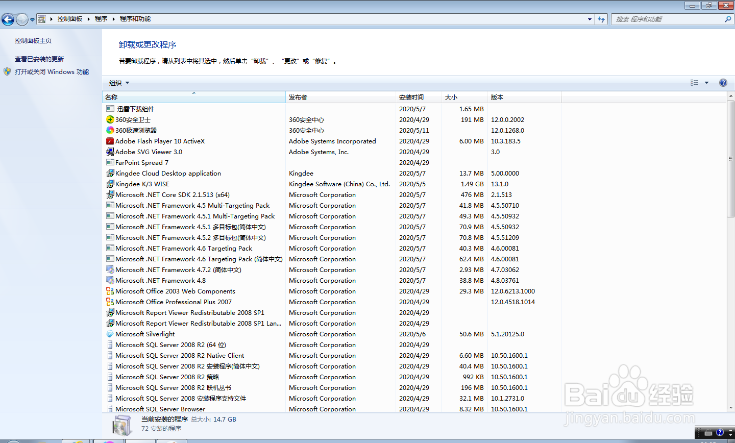Sort by the 大小 column header

465,97
